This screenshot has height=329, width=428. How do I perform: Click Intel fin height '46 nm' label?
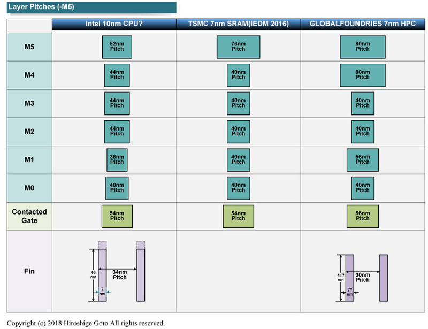93,274
